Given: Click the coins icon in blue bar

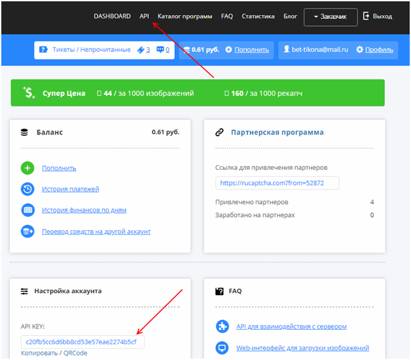Looking at the screenshot, I should (x=187, y=50).
